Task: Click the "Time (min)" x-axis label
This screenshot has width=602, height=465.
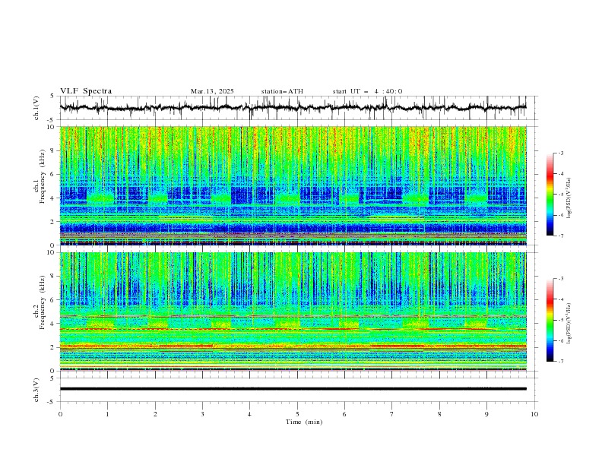Action: [304, 422]
